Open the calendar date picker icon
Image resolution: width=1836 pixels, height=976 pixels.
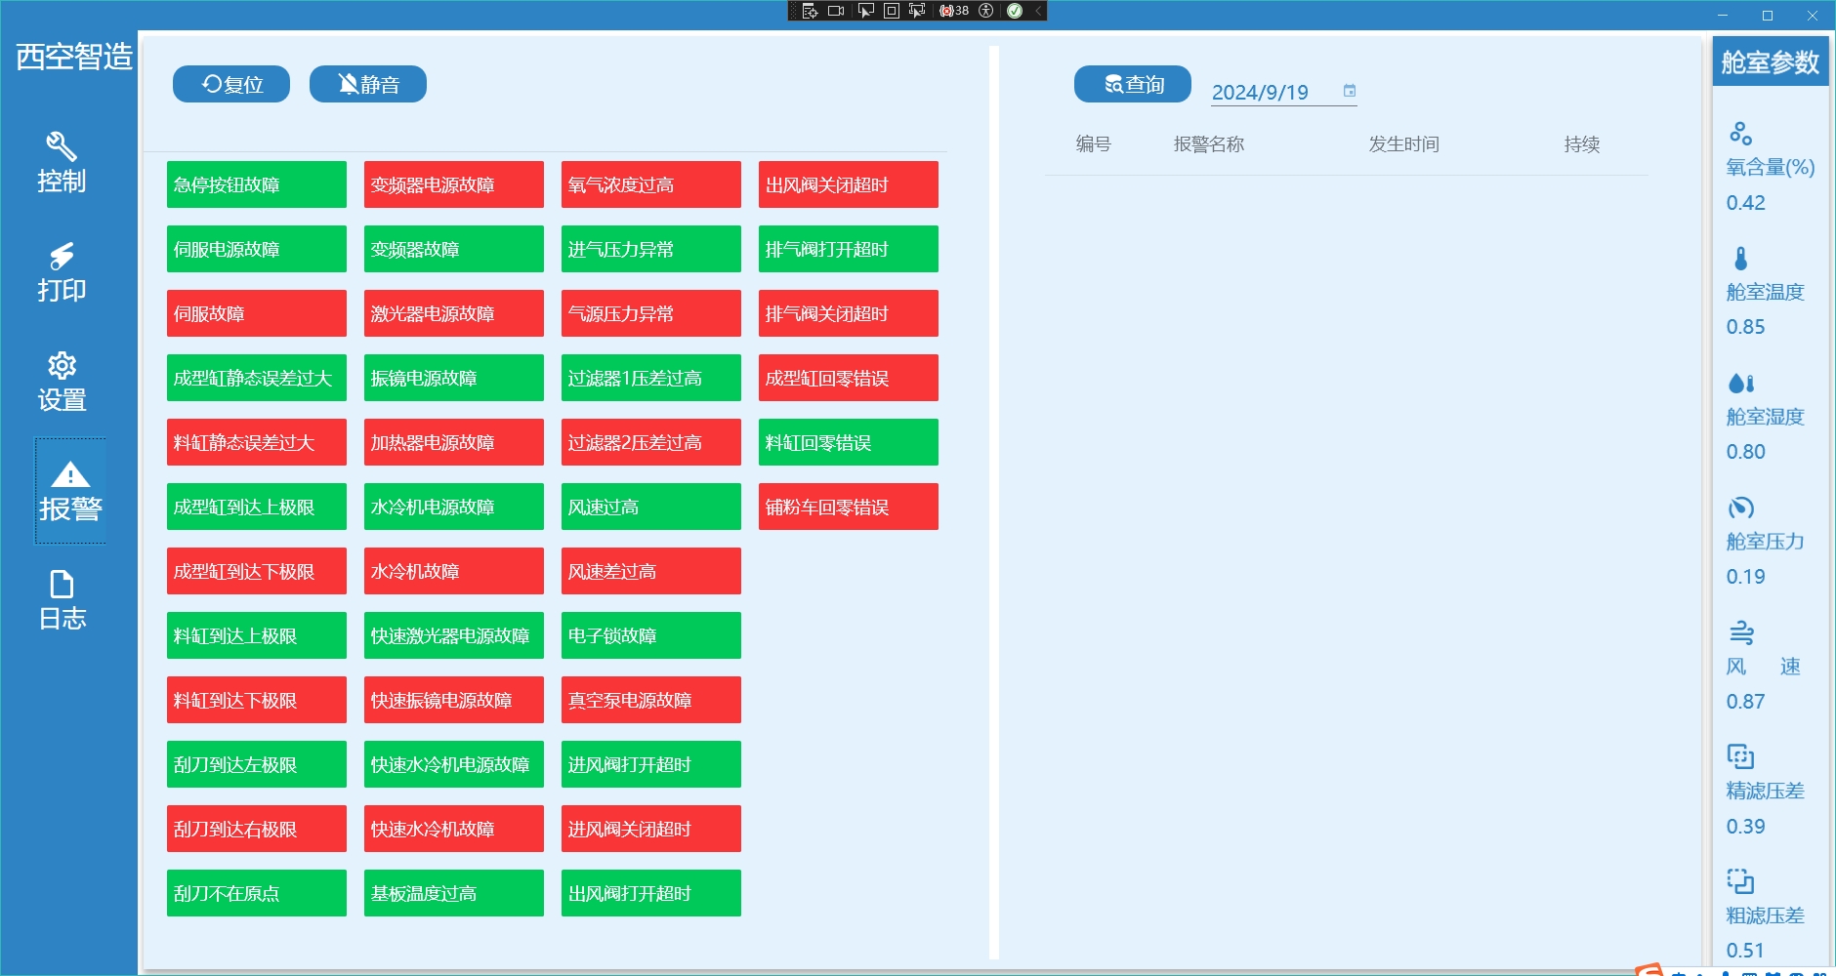coord(1350,91)
